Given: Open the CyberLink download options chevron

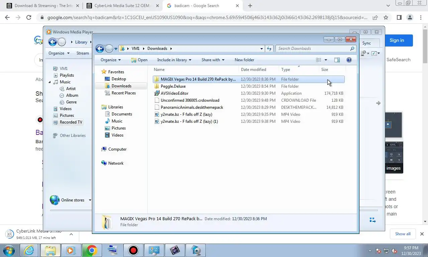Looking at the screenshot, I should tap(71, 234).
